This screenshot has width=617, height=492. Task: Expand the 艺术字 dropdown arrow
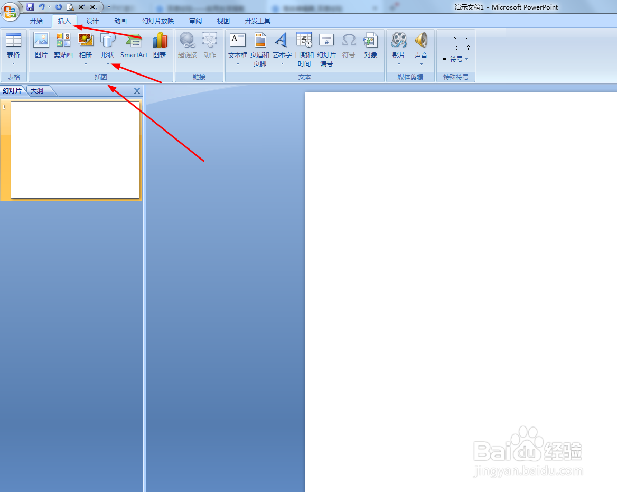[282, 64]
